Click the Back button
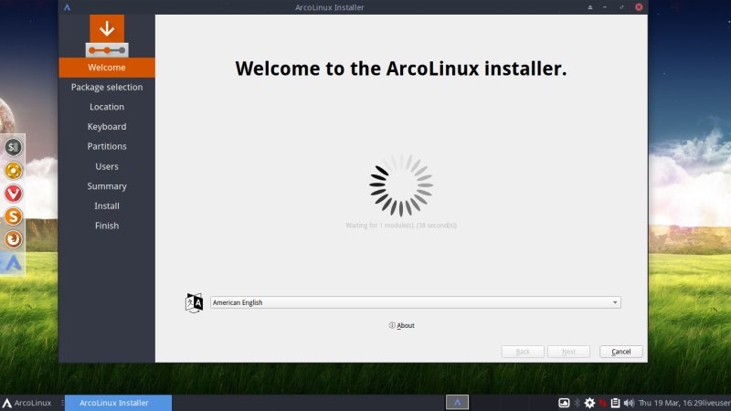The image size is (731, 411). 523,352
